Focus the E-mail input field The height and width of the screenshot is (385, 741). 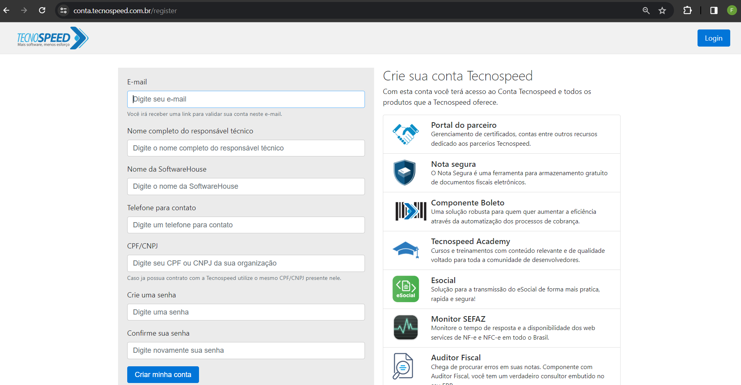(246, 99)
